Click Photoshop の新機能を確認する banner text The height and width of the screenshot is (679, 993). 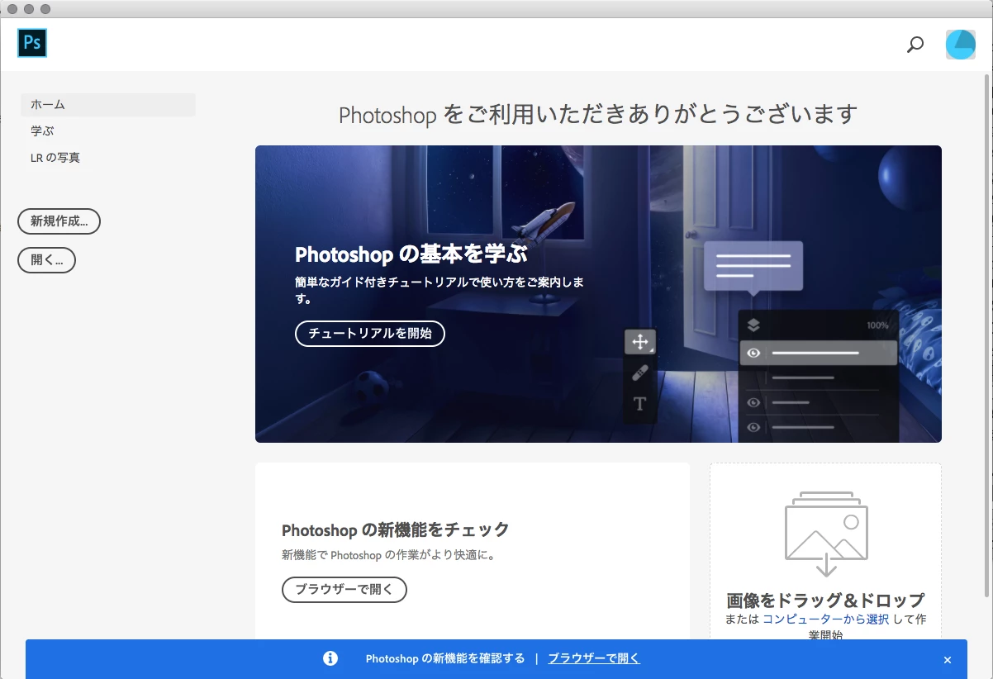point(445,658)
